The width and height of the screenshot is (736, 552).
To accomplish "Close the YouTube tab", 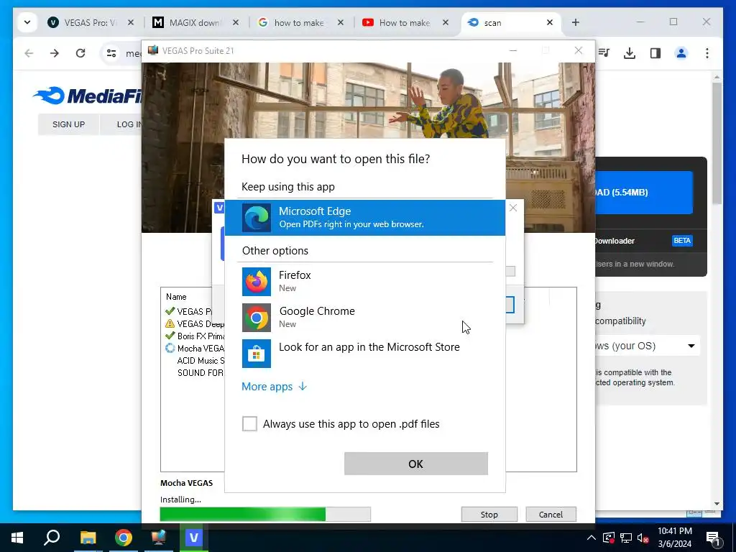I will coord(446,22).
